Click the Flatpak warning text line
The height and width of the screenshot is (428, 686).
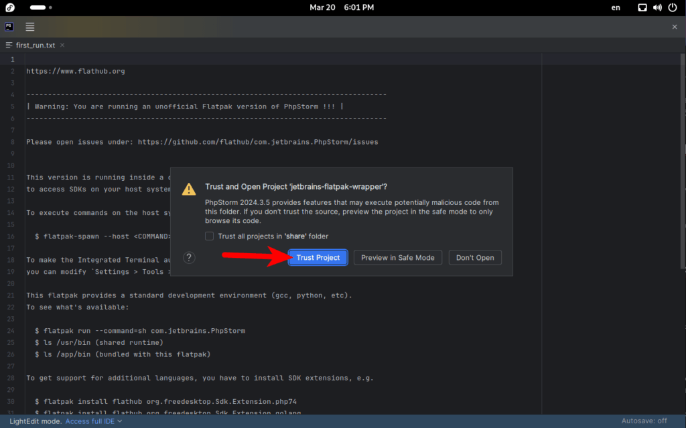click(x=185, y=106)
